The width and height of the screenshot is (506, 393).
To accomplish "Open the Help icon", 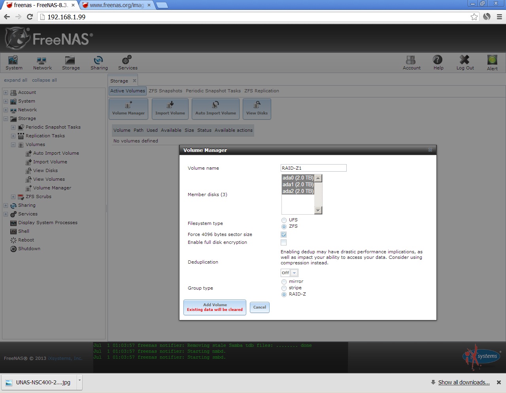I will [438, 62].
